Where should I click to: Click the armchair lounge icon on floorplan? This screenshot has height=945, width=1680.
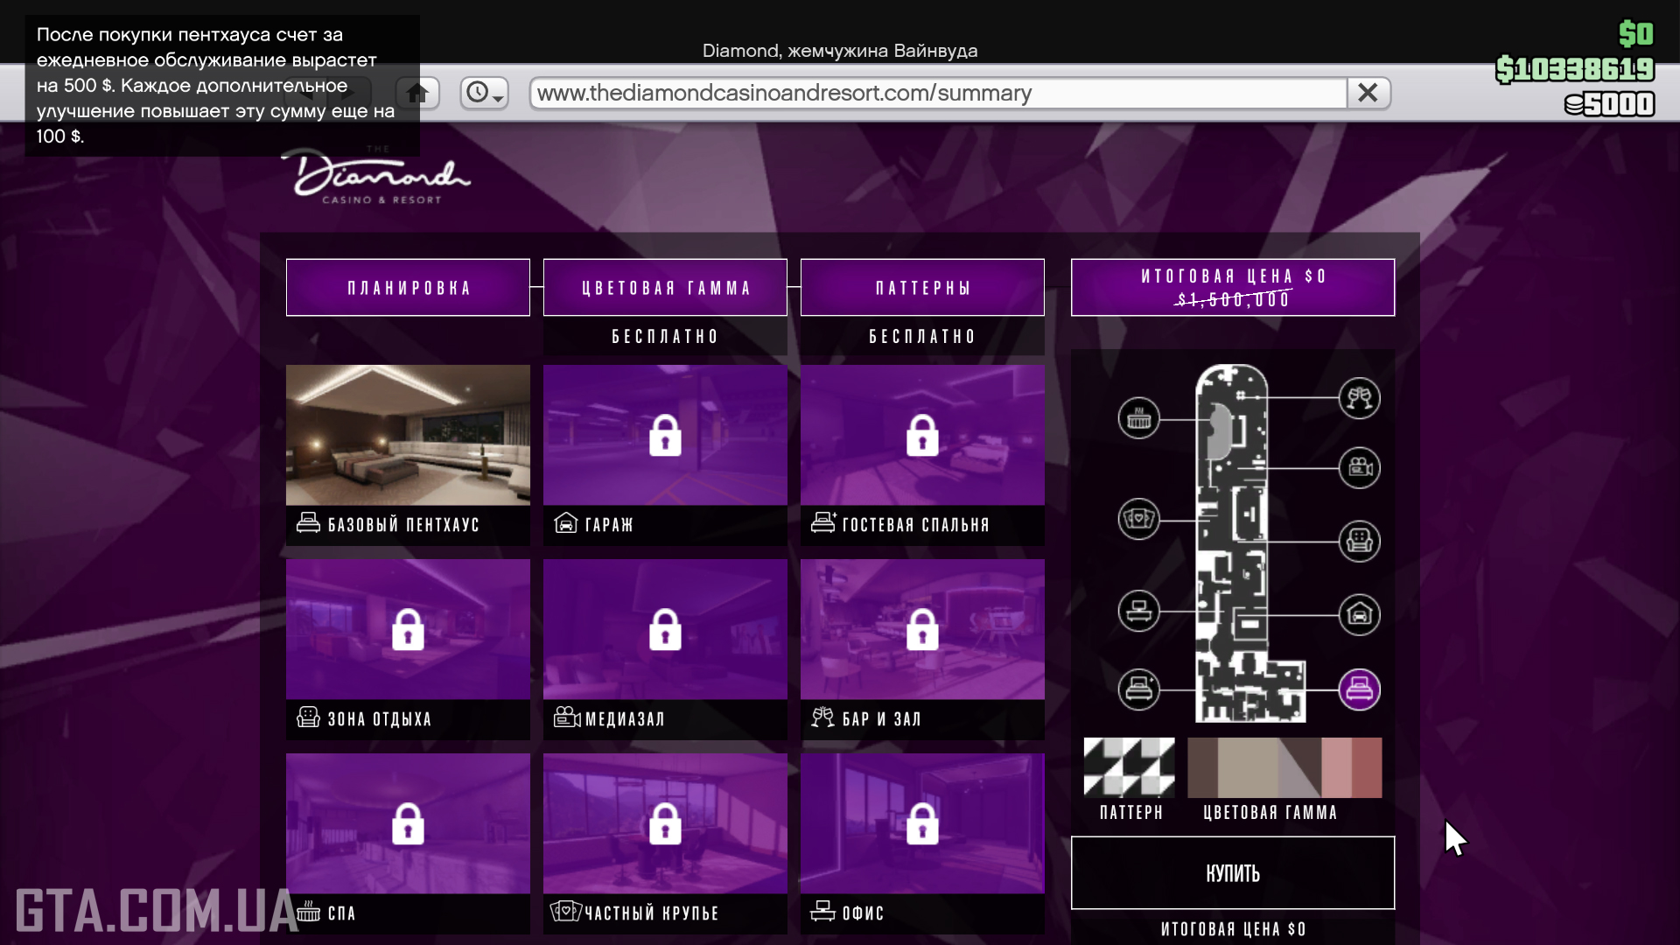(x=1359, y=541)
